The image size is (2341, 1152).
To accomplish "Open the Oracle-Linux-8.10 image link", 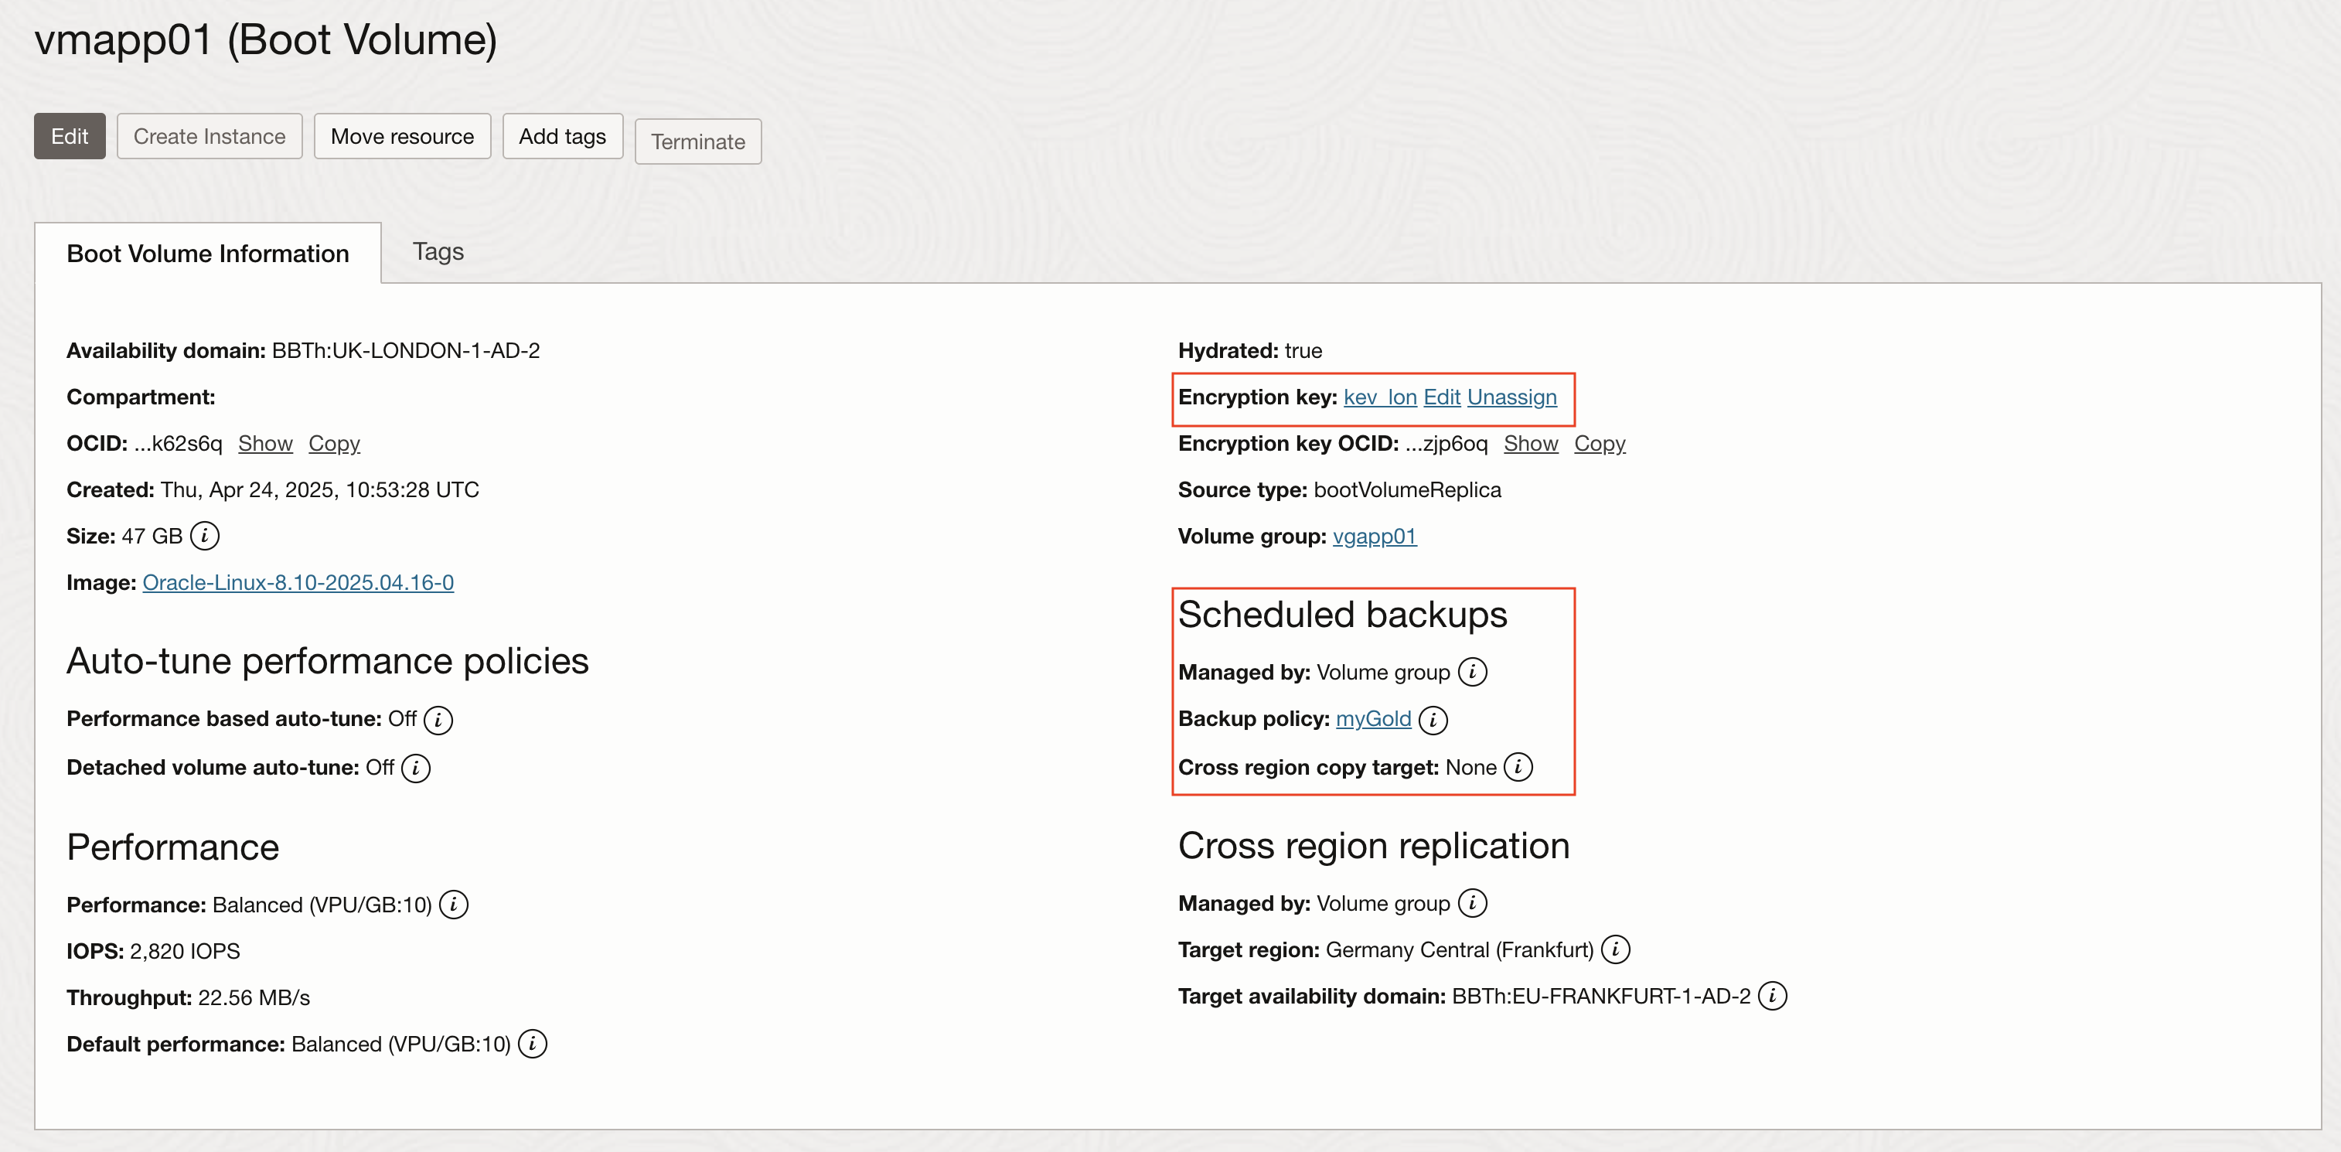I will [x=298, y=582].
